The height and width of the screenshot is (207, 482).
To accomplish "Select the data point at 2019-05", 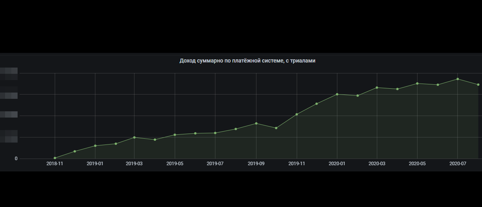I will (x=175, y=135).
